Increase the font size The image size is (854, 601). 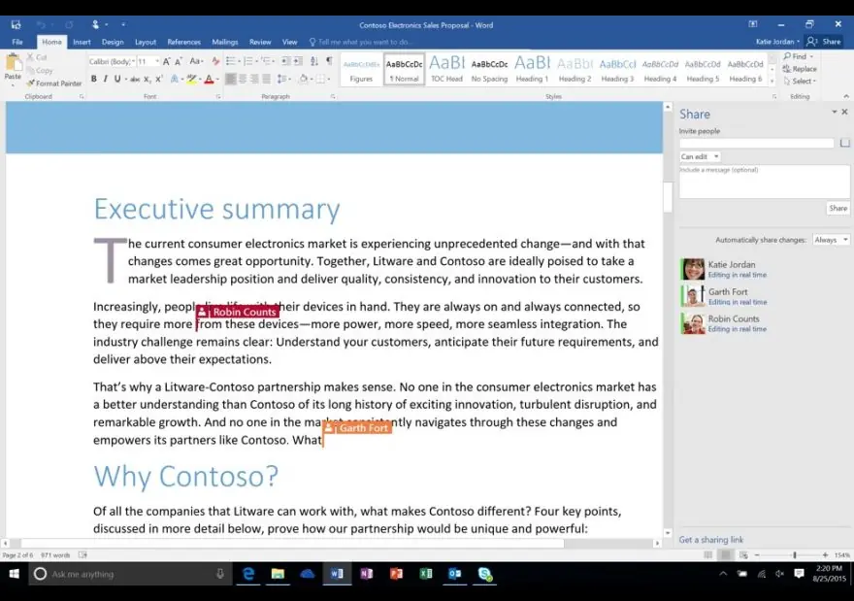(167, 61)
